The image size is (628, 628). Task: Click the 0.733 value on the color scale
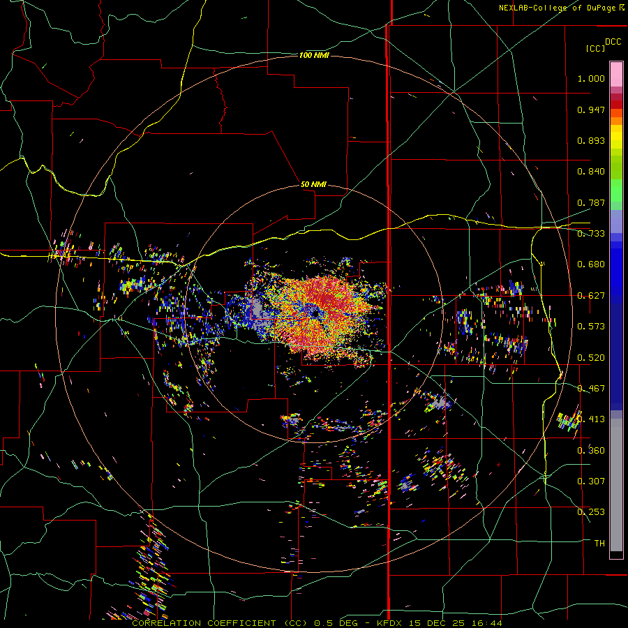click(591, 234)
